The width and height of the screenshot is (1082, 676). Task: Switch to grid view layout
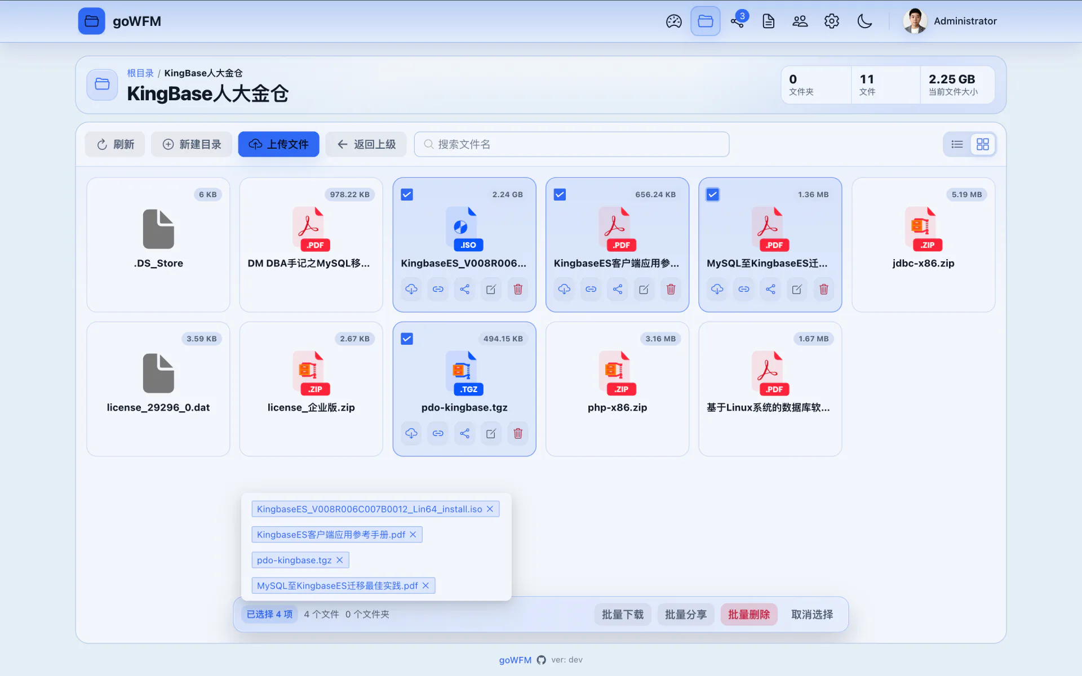[x=983, y=145]
